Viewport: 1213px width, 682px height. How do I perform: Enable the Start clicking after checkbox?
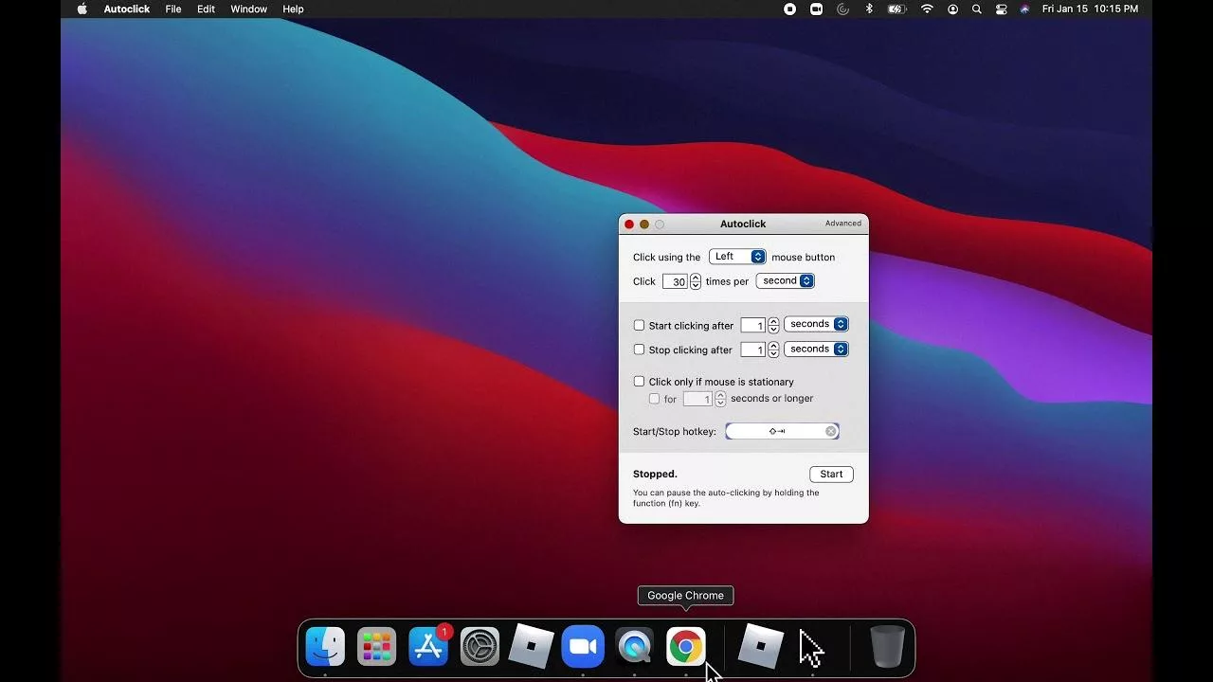click(640, 325)
